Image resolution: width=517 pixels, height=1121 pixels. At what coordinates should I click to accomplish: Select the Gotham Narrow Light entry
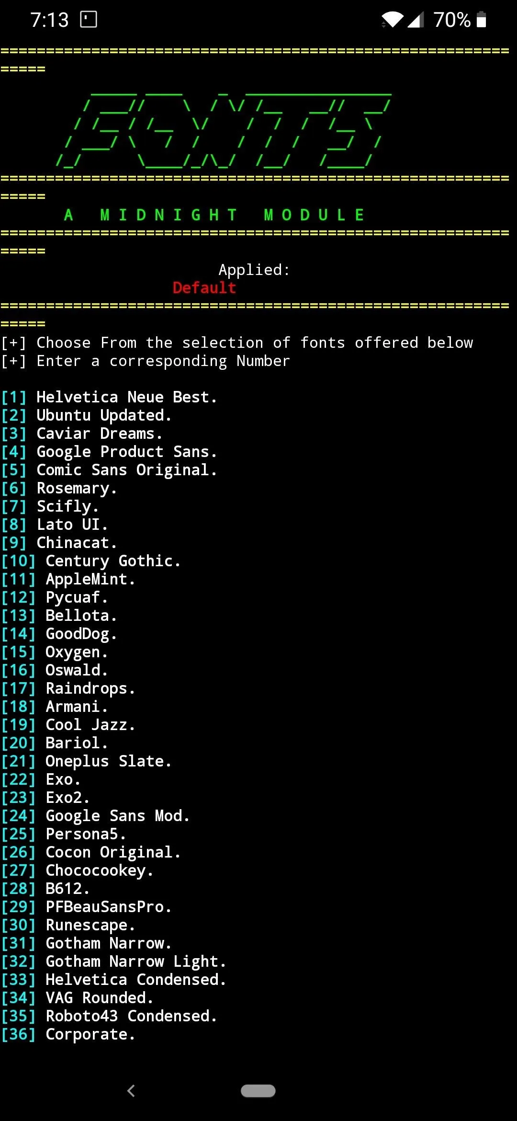pos(113,961)
